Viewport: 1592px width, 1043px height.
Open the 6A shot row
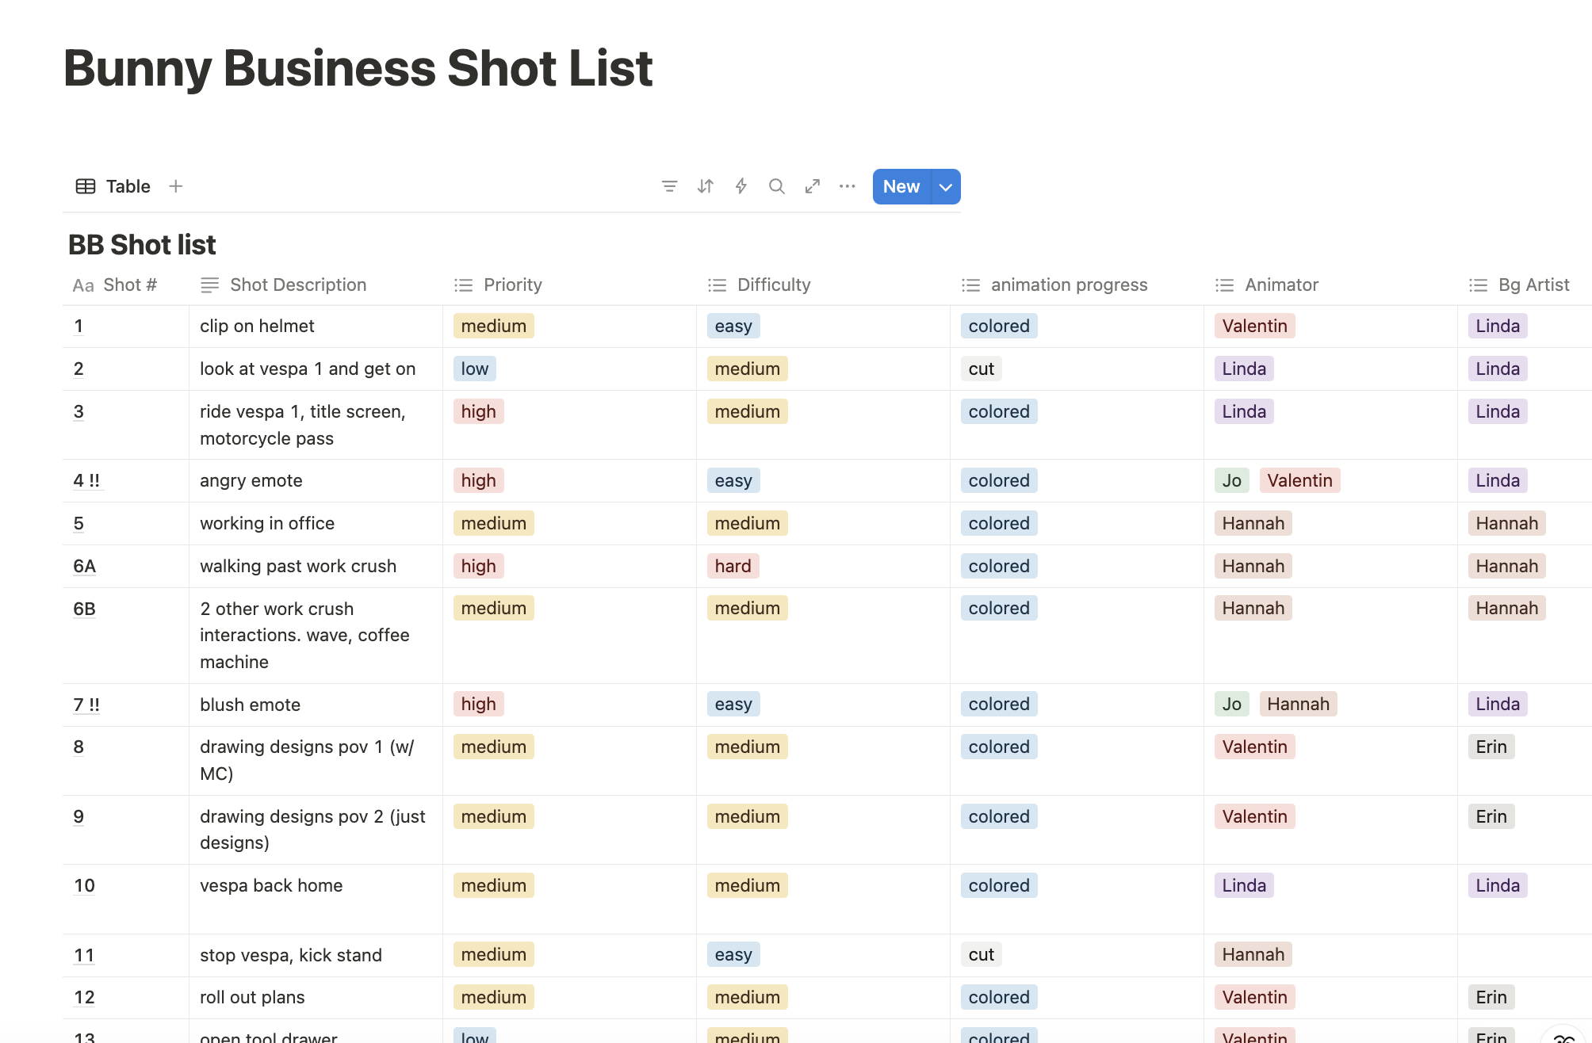click(x=84, y=566)
